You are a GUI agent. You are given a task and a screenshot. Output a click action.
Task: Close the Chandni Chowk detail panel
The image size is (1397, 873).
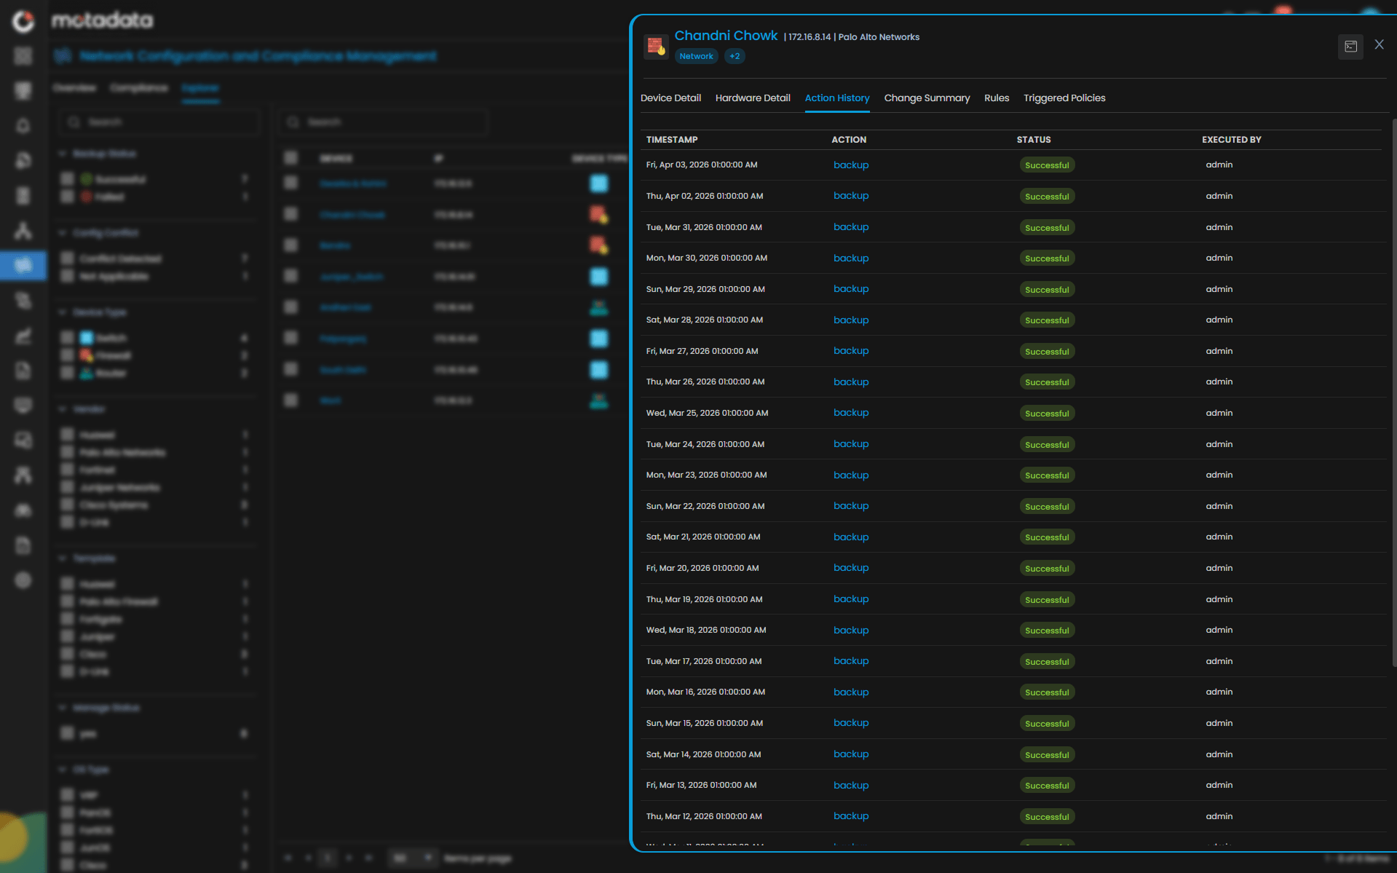pos(1379,44)
